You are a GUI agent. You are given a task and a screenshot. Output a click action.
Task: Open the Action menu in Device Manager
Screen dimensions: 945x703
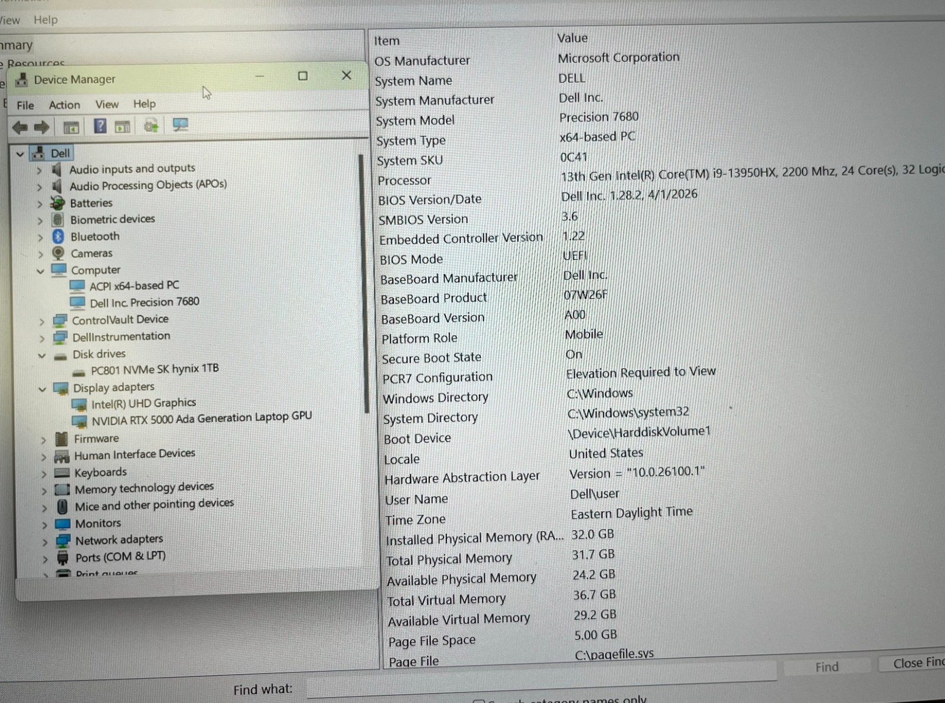pos(64,105)
